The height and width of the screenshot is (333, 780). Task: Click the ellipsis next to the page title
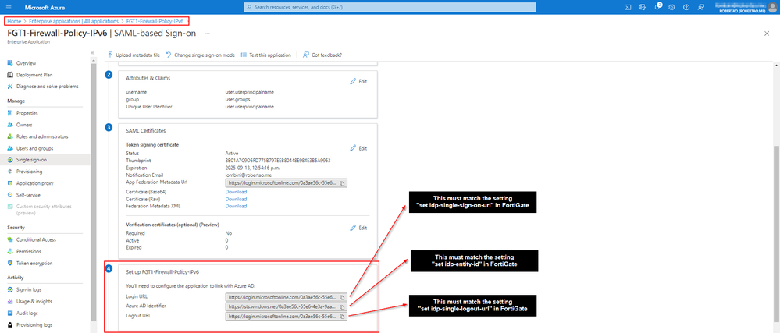coord(208,34)
